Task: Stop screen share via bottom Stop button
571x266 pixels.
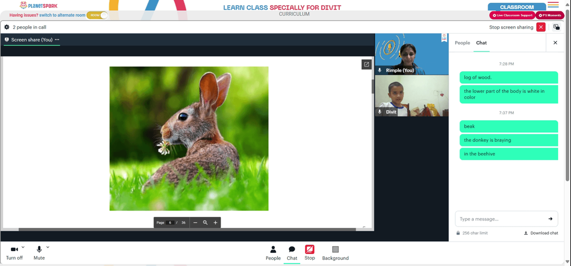Action: (x=309, y=252)
